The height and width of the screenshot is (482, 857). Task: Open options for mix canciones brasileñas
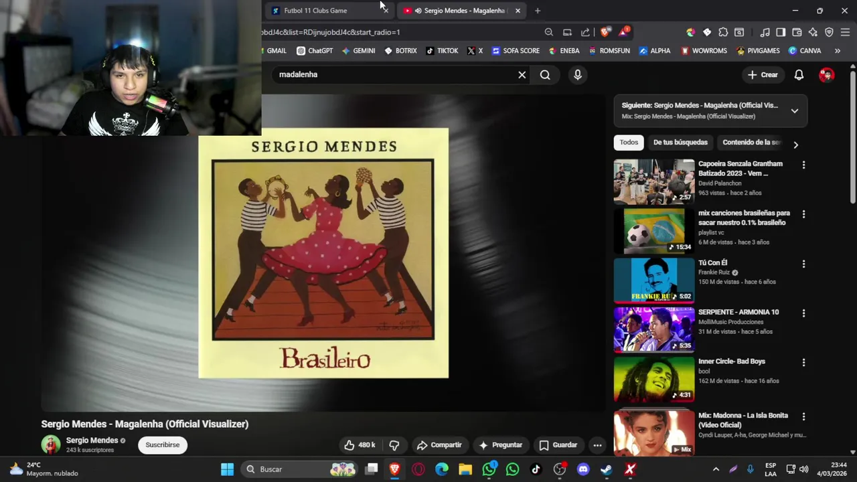tap(803, 214)
